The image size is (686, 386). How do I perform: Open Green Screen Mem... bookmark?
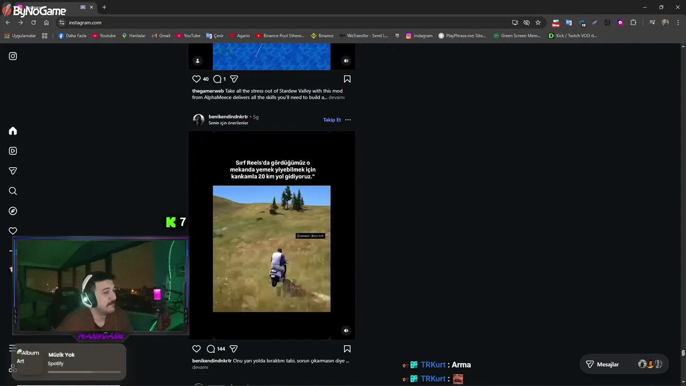tap(517, 36)
